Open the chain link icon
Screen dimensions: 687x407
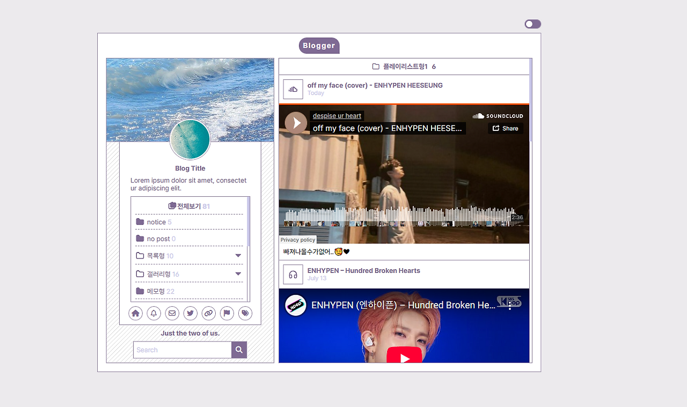208,313
